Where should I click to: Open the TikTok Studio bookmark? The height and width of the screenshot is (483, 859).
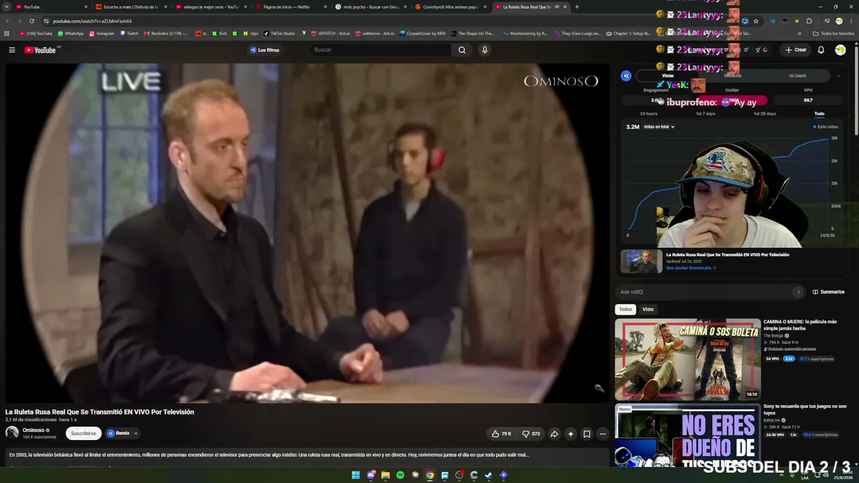(279, 33)
